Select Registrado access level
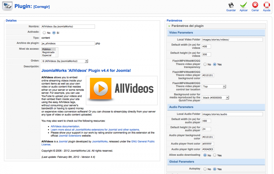Viewport: 274px width, 174px height. click(49, 52)
